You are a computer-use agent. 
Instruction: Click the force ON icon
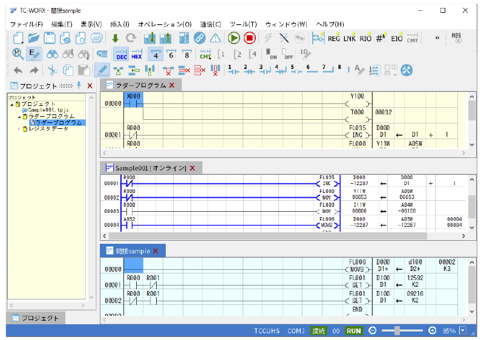point(271,54)
